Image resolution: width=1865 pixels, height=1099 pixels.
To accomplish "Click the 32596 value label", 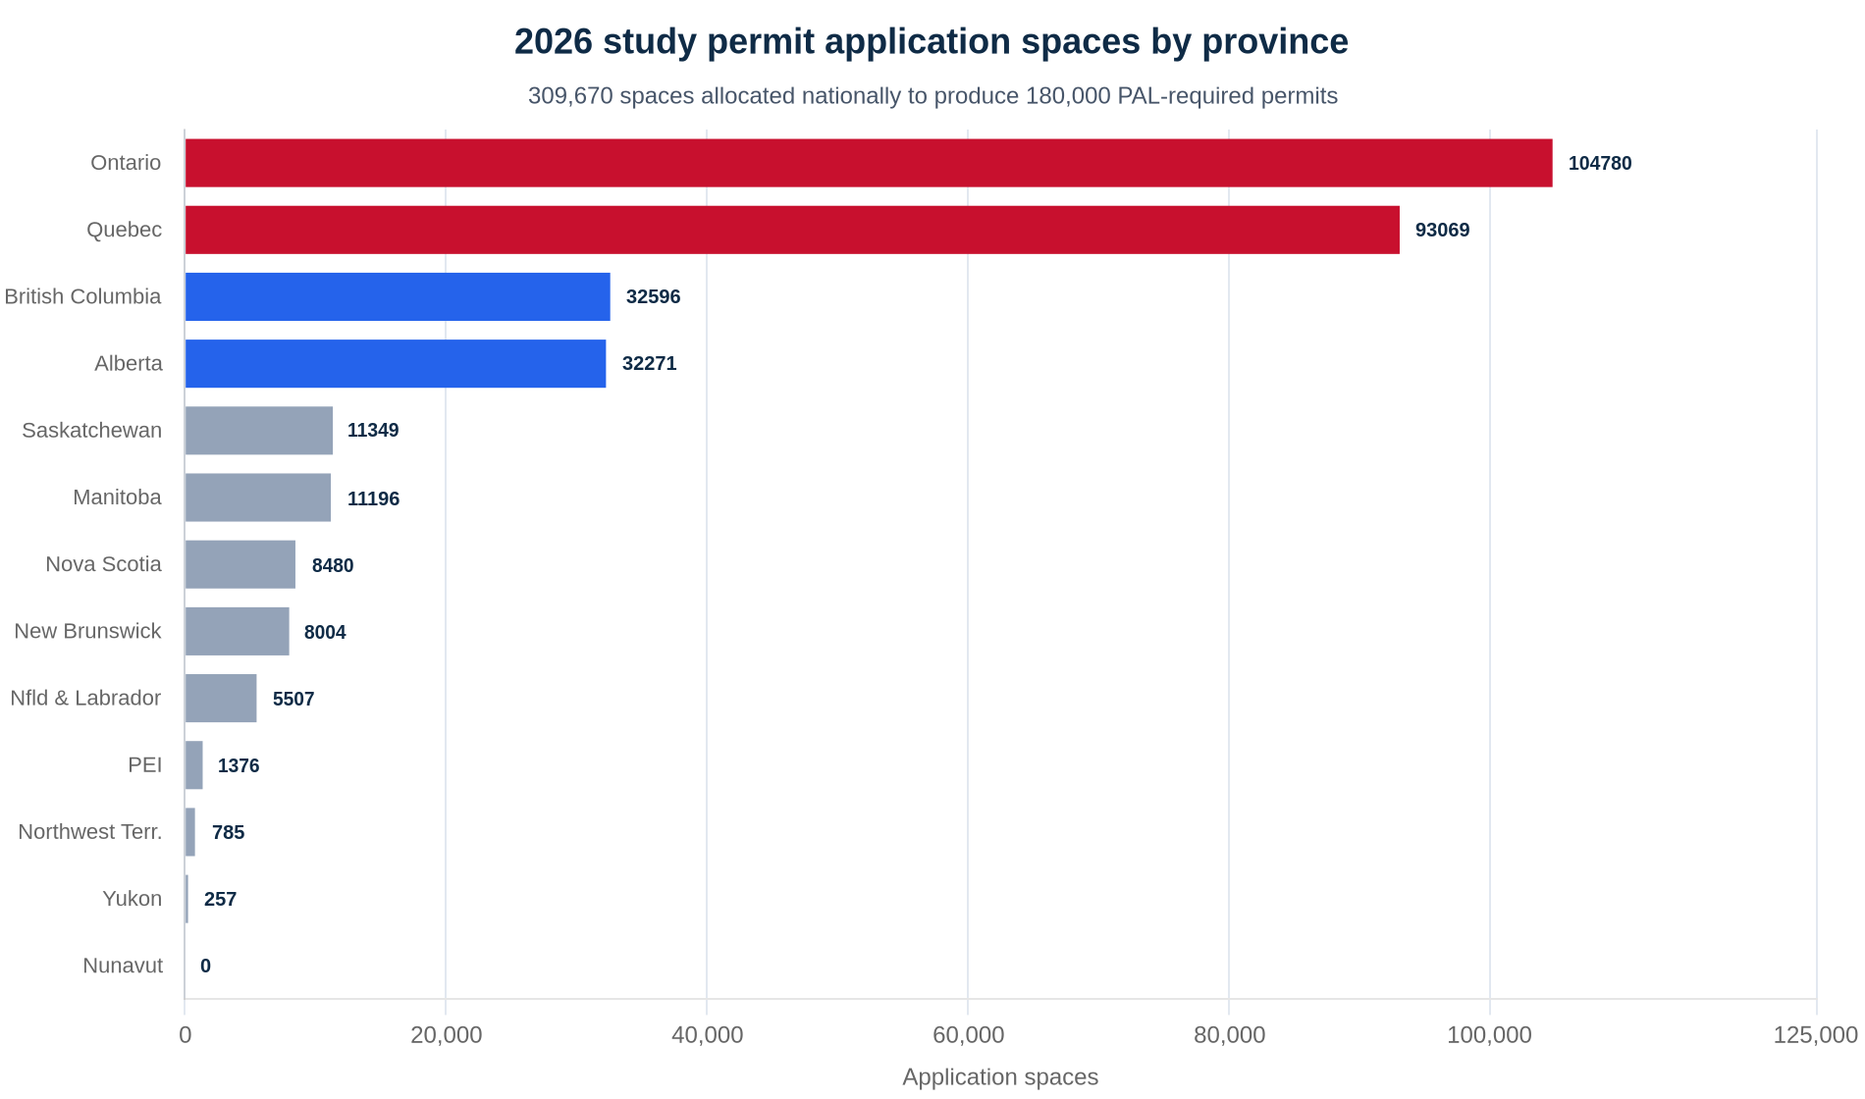I will 653,297.
